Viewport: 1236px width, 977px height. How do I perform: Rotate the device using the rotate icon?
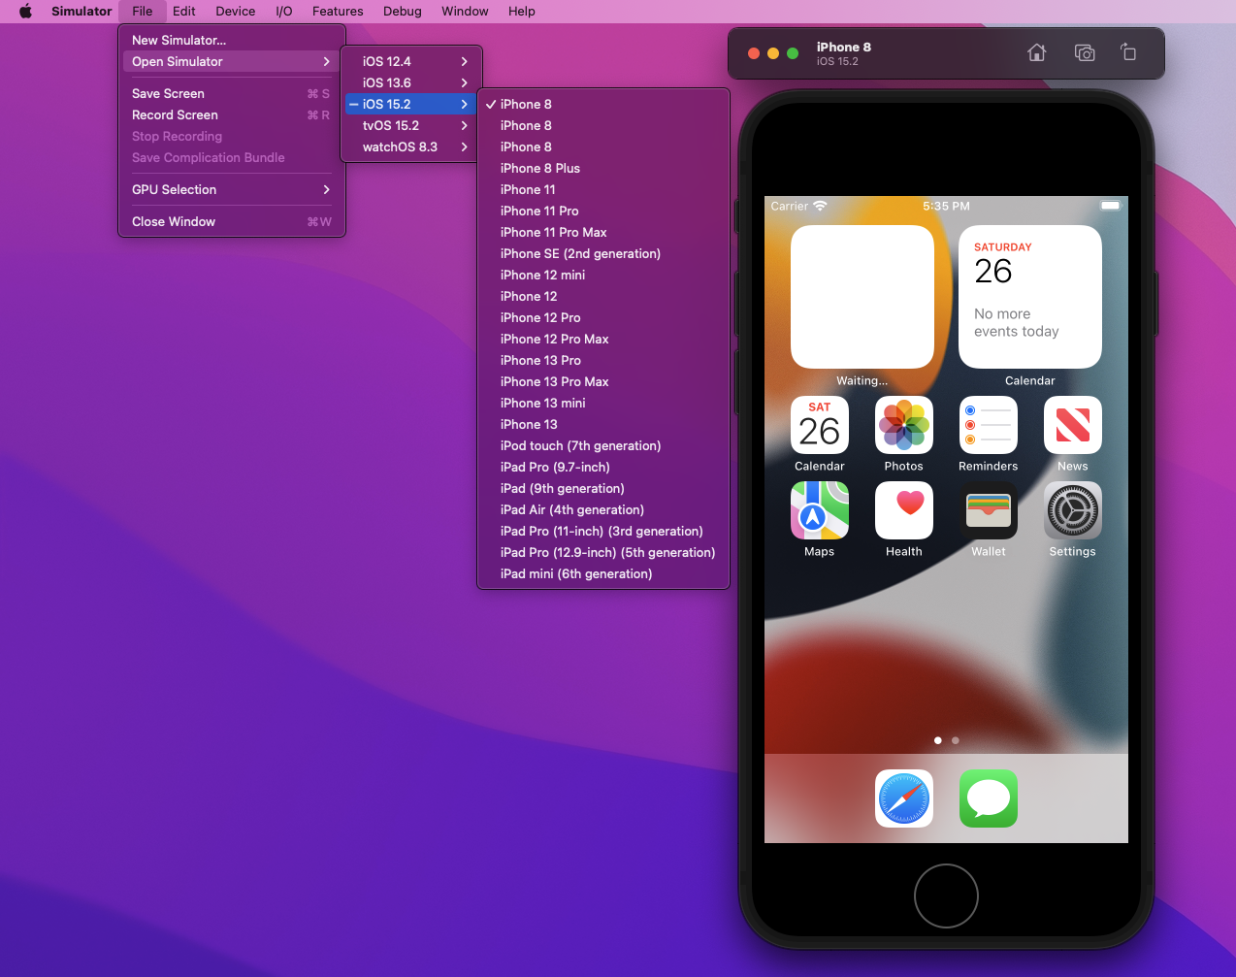coord(1128,53)
